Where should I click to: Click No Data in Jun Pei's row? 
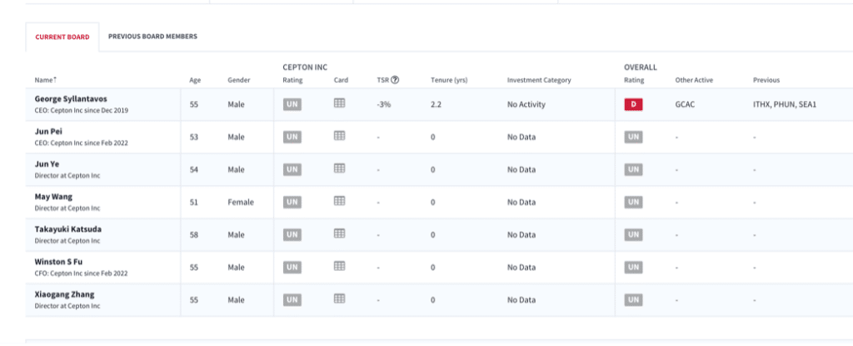(521, 137)
